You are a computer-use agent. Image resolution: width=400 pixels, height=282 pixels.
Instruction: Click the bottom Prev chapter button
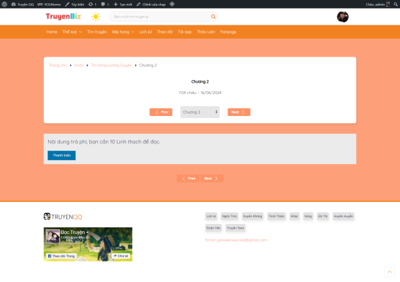pyautogui.click(x=188, y=179)
